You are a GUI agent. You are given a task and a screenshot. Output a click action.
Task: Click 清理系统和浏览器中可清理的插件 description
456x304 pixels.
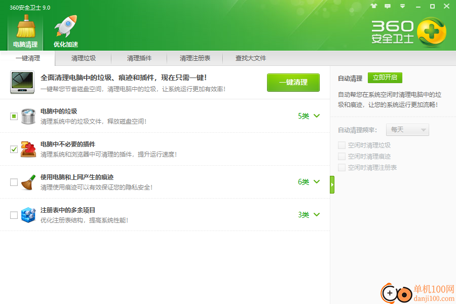pyautogui.click(x=109, y=155)
